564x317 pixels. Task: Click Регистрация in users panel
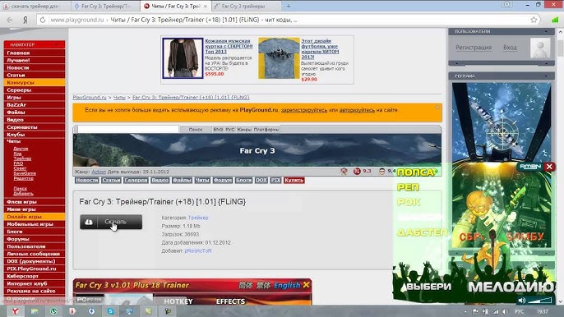tap(474, 48)
